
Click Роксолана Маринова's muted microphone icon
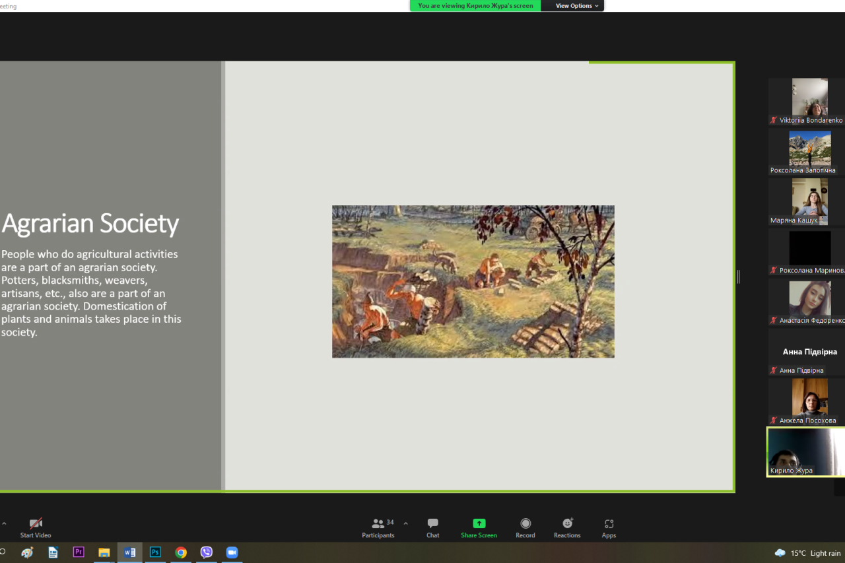tap(774, 270)
